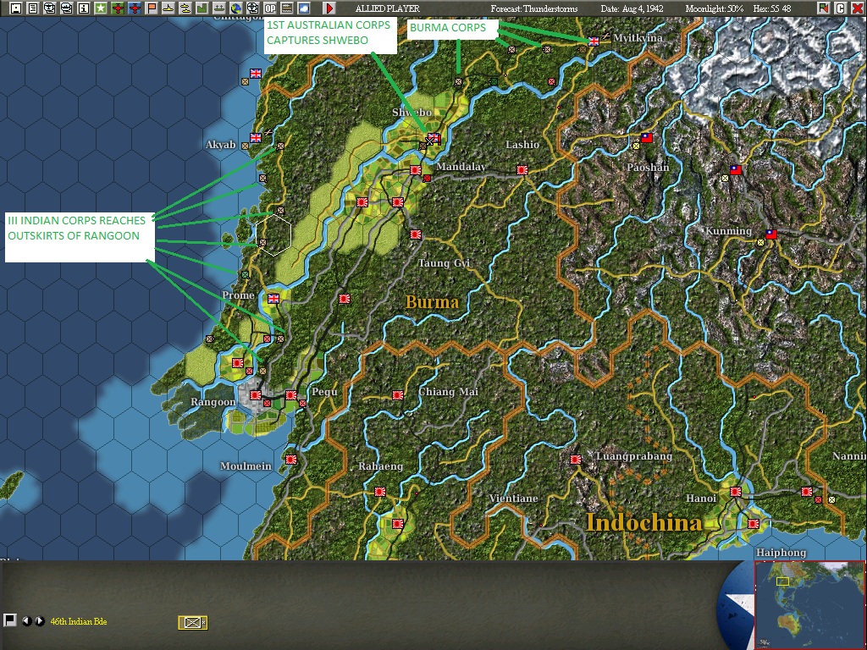867x650 pixels.
Task: Select the Japanese base at Moulmein
Action: tap(291, 460)
